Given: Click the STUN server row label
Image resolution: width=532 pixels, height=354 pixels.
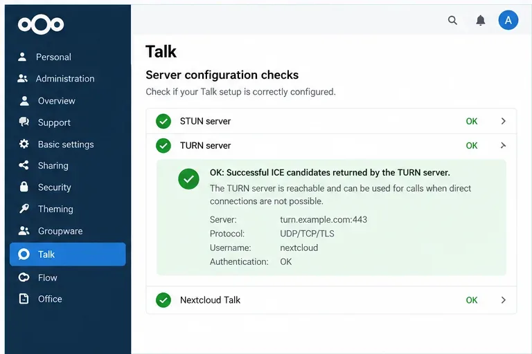Looking at the screenshot, I should point(205,121).
